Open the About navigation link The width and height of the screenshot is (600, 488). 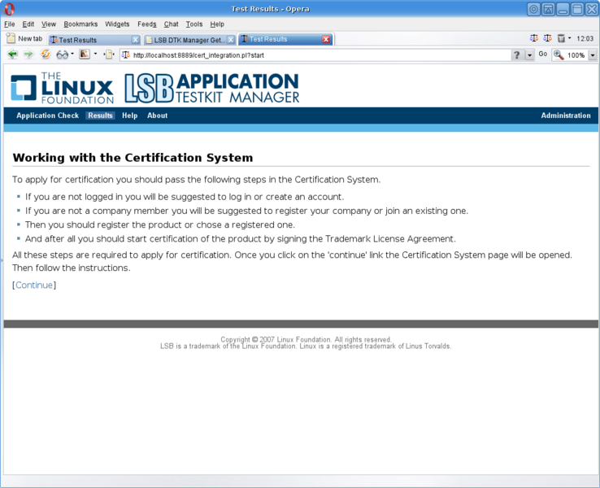pyautogui.click(x=157, y=115)
